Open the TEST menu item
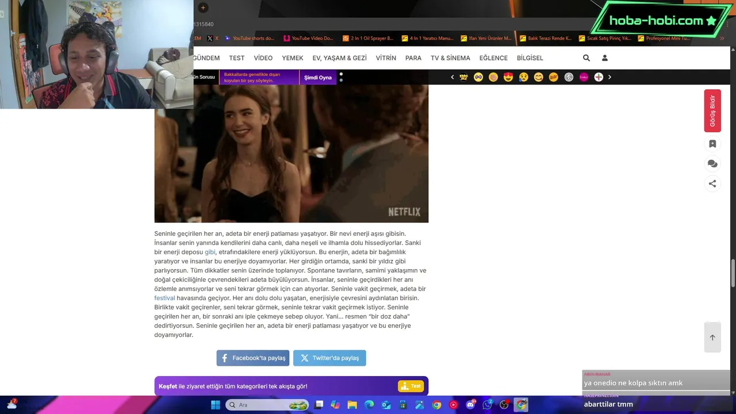This screenshot has height=414, width=736. (x=237, y=58)
